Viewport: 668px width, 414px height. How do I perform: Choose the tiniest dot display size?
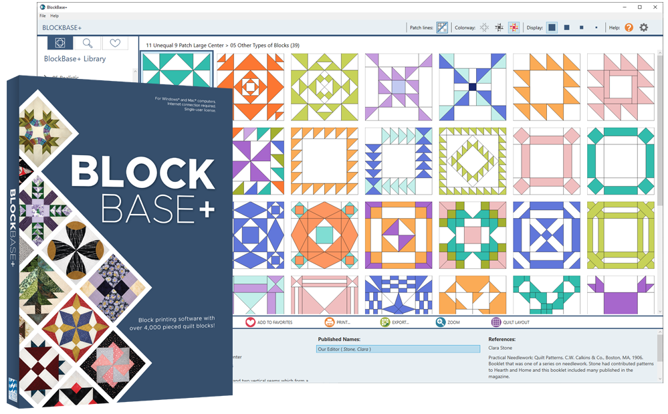(596, 27)
